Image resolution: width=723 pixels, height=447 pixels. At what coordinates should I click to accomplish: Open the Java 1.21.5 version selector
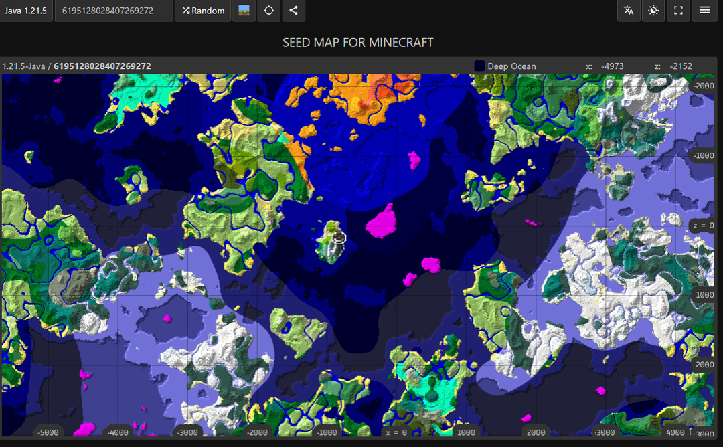26,11
